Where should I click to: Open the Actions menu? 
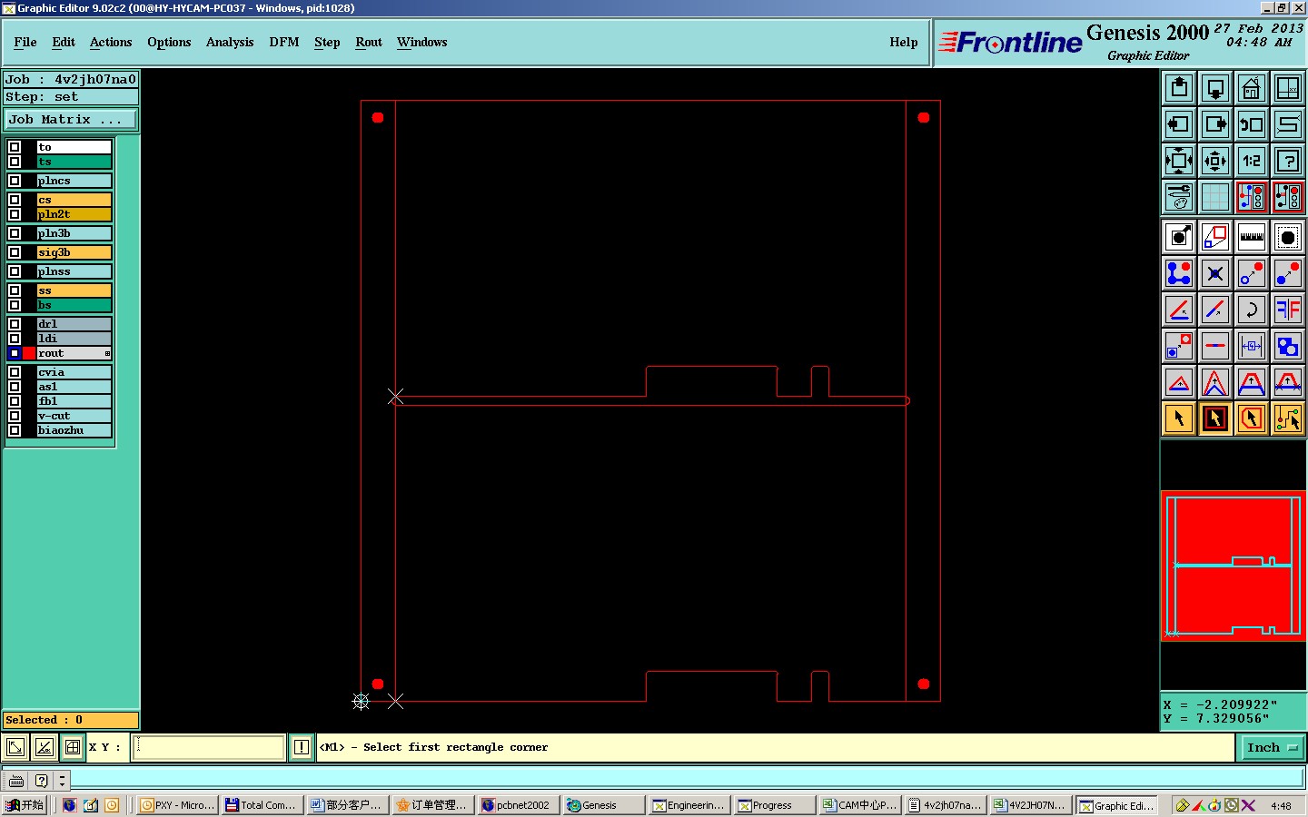pyautogui.click(x=111, y=42)
